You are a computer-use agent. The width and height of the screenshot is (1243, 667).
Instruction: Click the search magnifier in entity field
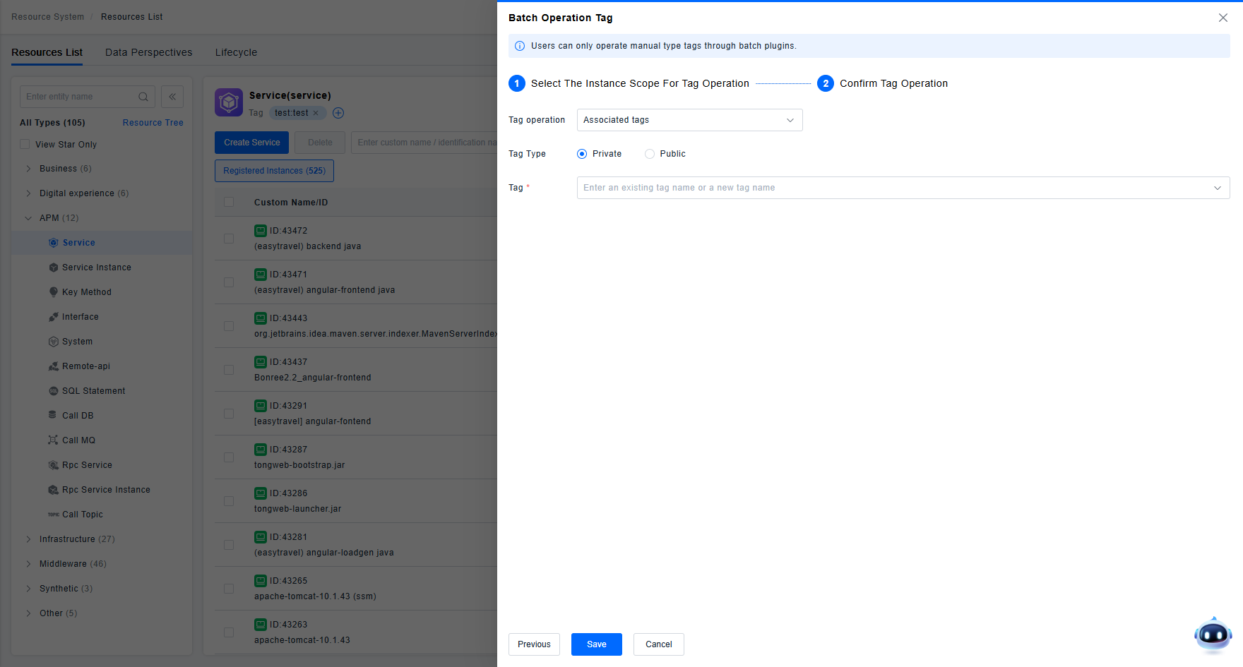[143, 97]
